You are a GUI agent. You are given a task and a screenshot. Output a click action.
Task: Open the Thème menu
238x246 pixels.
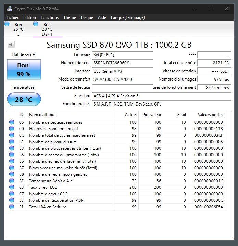[x=70, y=17]
